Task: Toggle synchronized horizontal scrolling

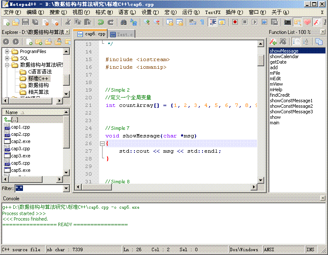Action: (x=180, y=22)
